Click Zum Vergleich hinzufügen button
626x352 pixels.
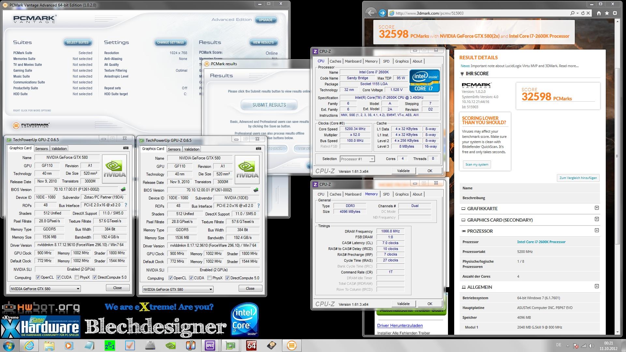pos(578,178)
